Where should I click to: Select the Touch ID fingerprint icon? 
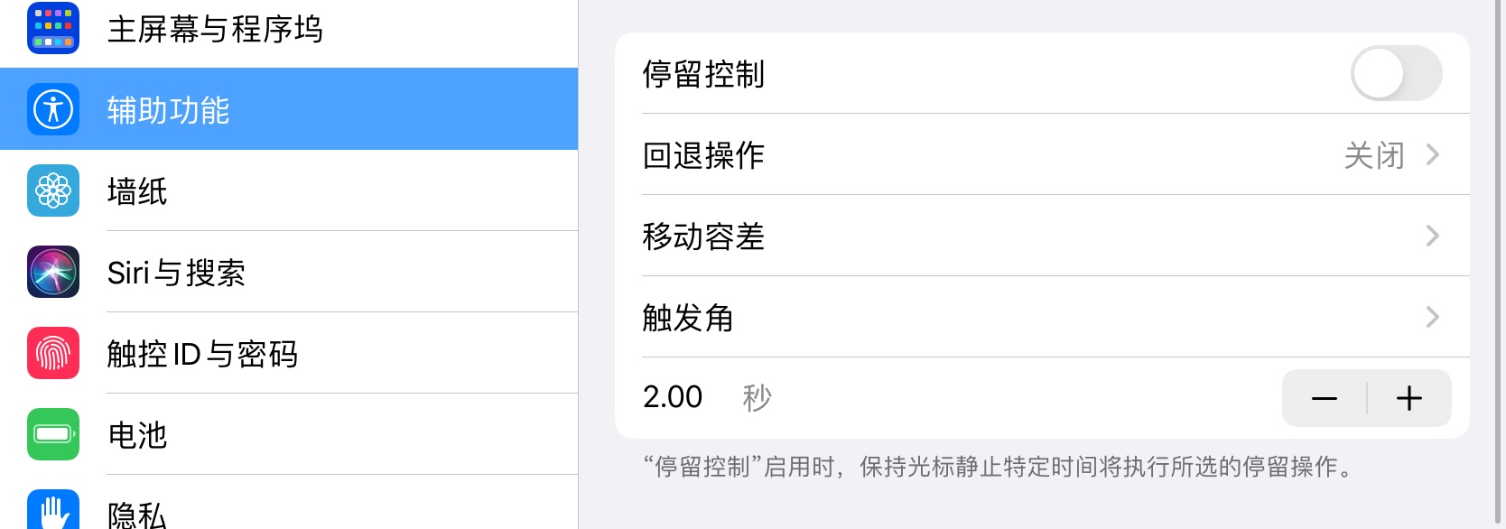[x=53, y=353]
